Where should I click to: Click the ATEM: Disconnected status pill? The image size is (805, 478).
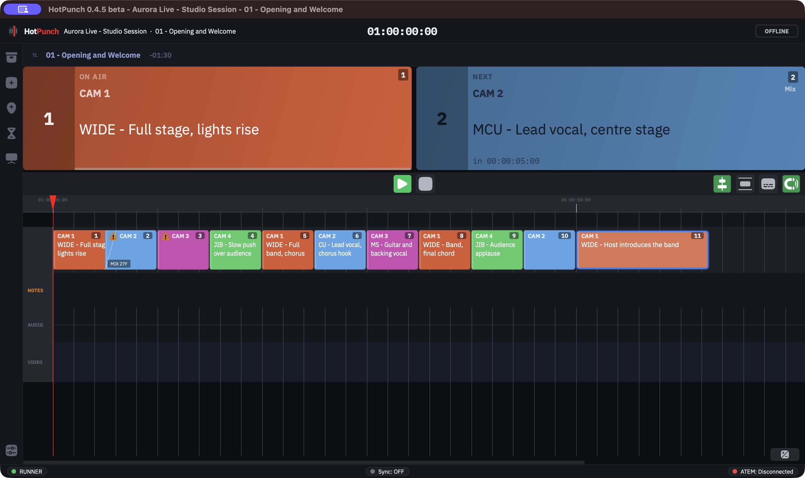763,472
